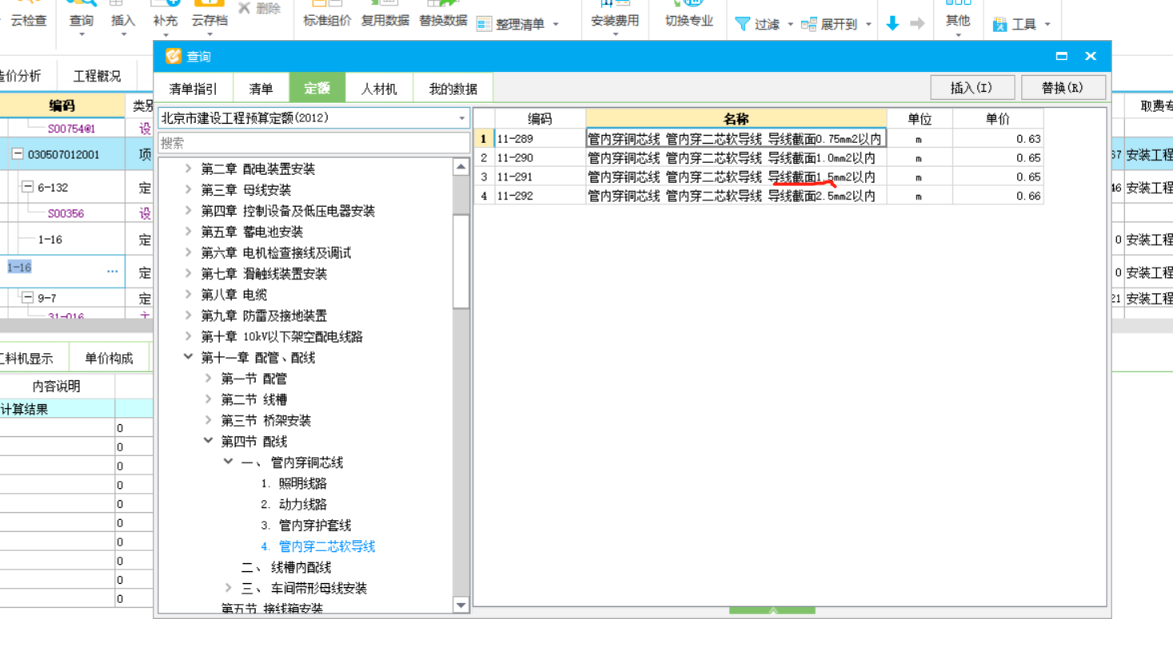
Task: Select quota row 11-289
Action: (x=759, y=139)
